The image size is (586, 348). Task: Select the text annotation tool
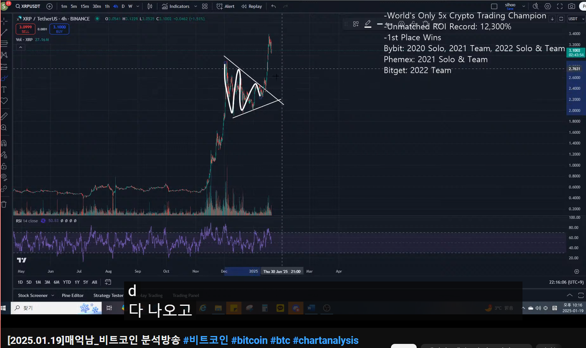pos(4,89)
